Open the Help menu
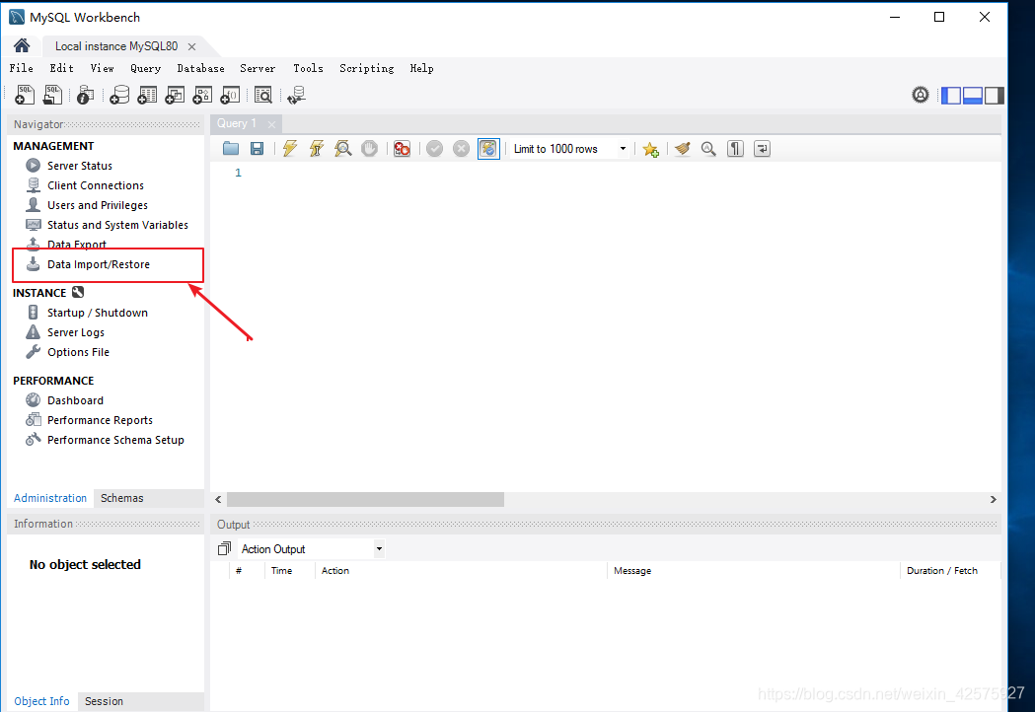Screen dimensions: 1035x712 click(x=421, y=68)
